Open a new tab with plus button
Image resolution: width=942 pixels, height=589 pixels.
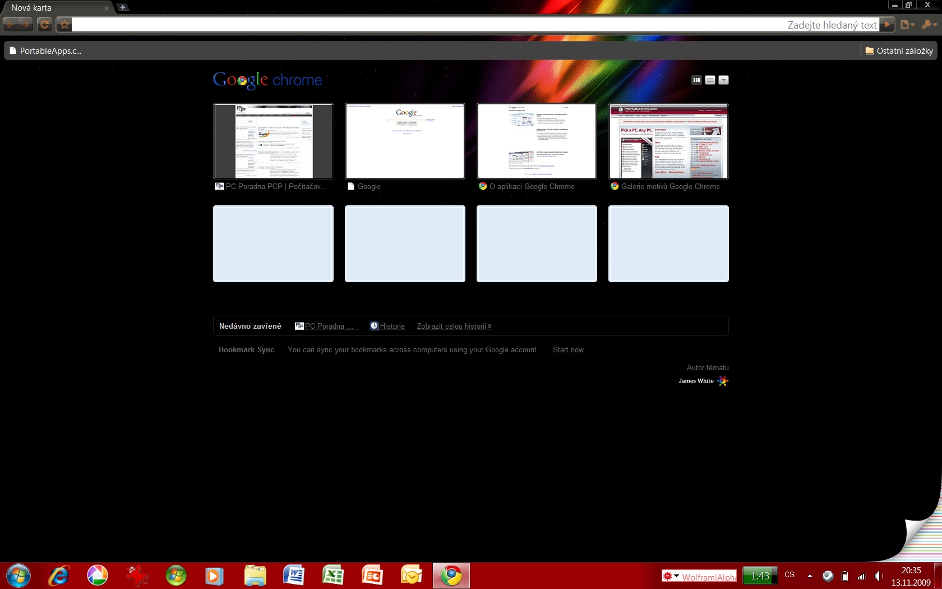pyautogui.click(x=123, y=7)
